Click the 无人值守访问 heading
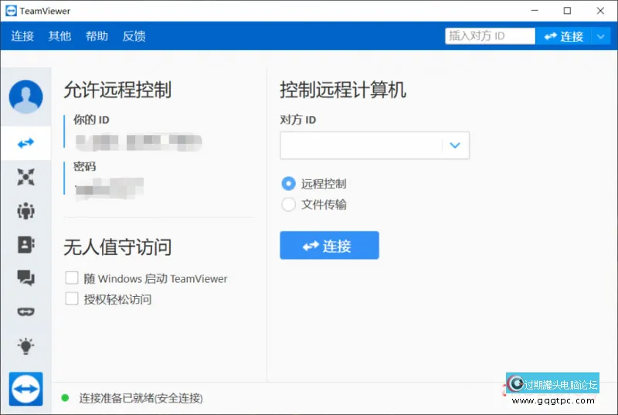Screen dimensions: 618x415 click(x=117, y=247)
